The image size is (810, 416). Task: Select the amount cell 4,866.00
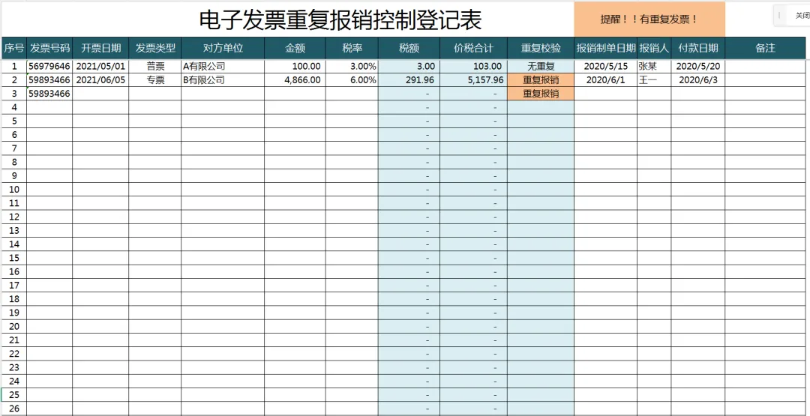pos(295,80)
